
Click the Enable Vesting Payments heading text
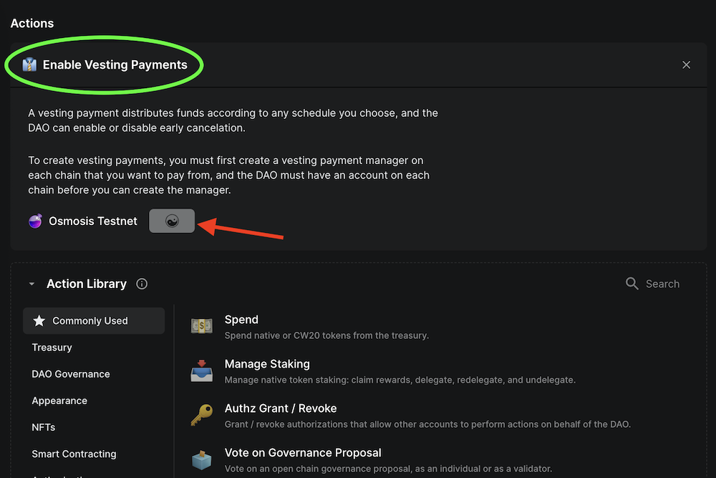115,65
